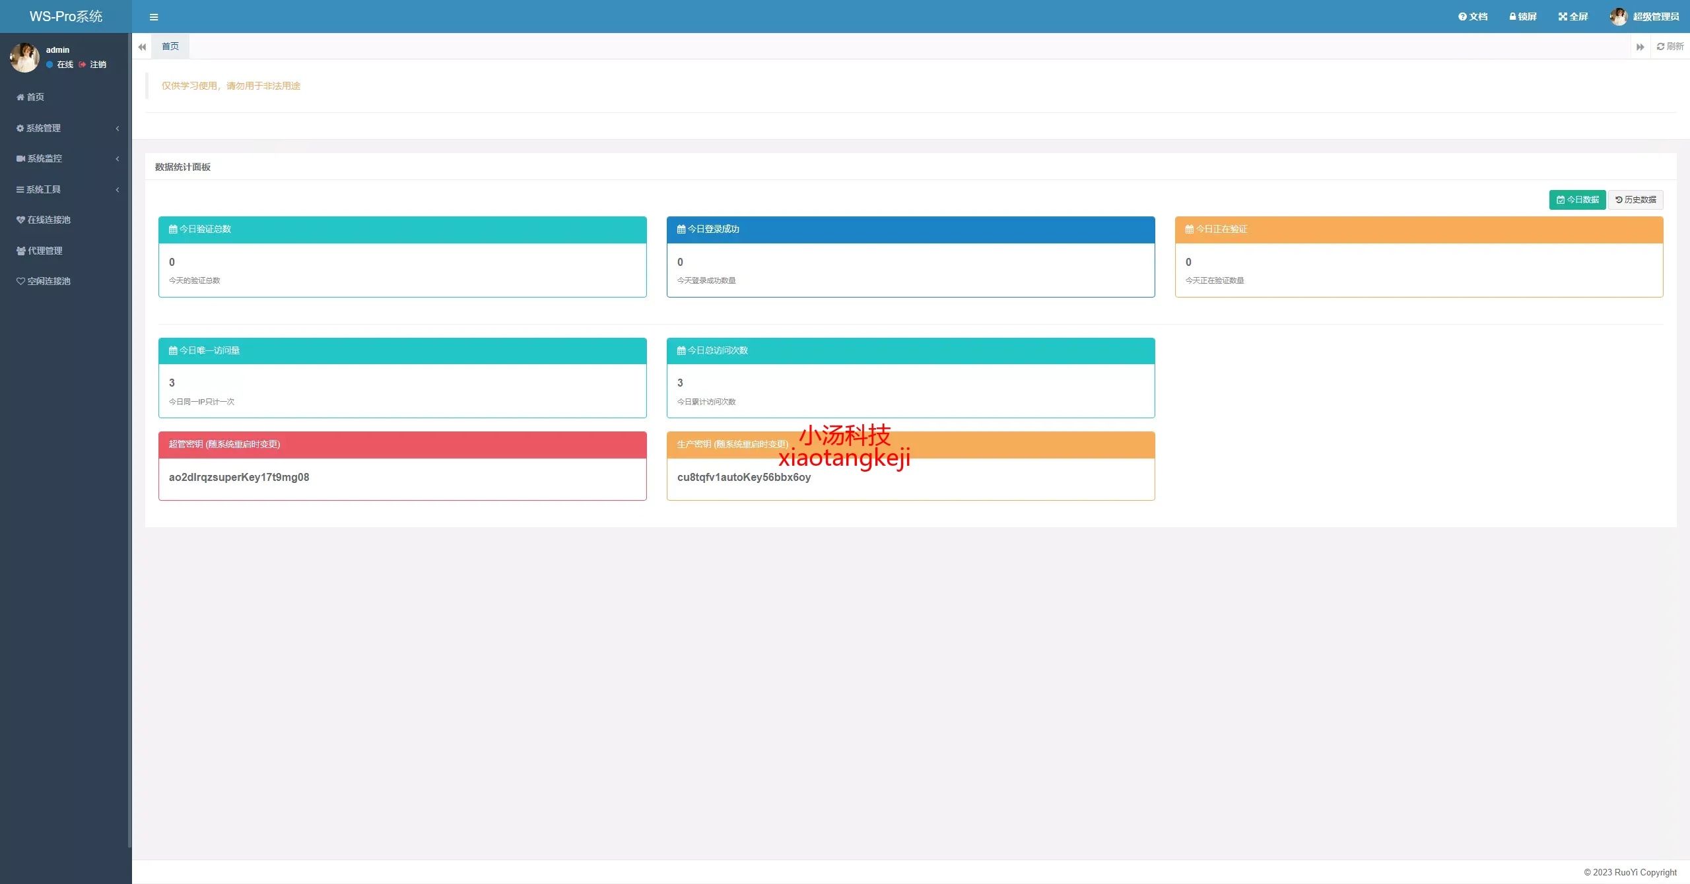Toggle the hamburger sidebar collapse icon
Screen dimensions: 1690x884
[154, 17]
